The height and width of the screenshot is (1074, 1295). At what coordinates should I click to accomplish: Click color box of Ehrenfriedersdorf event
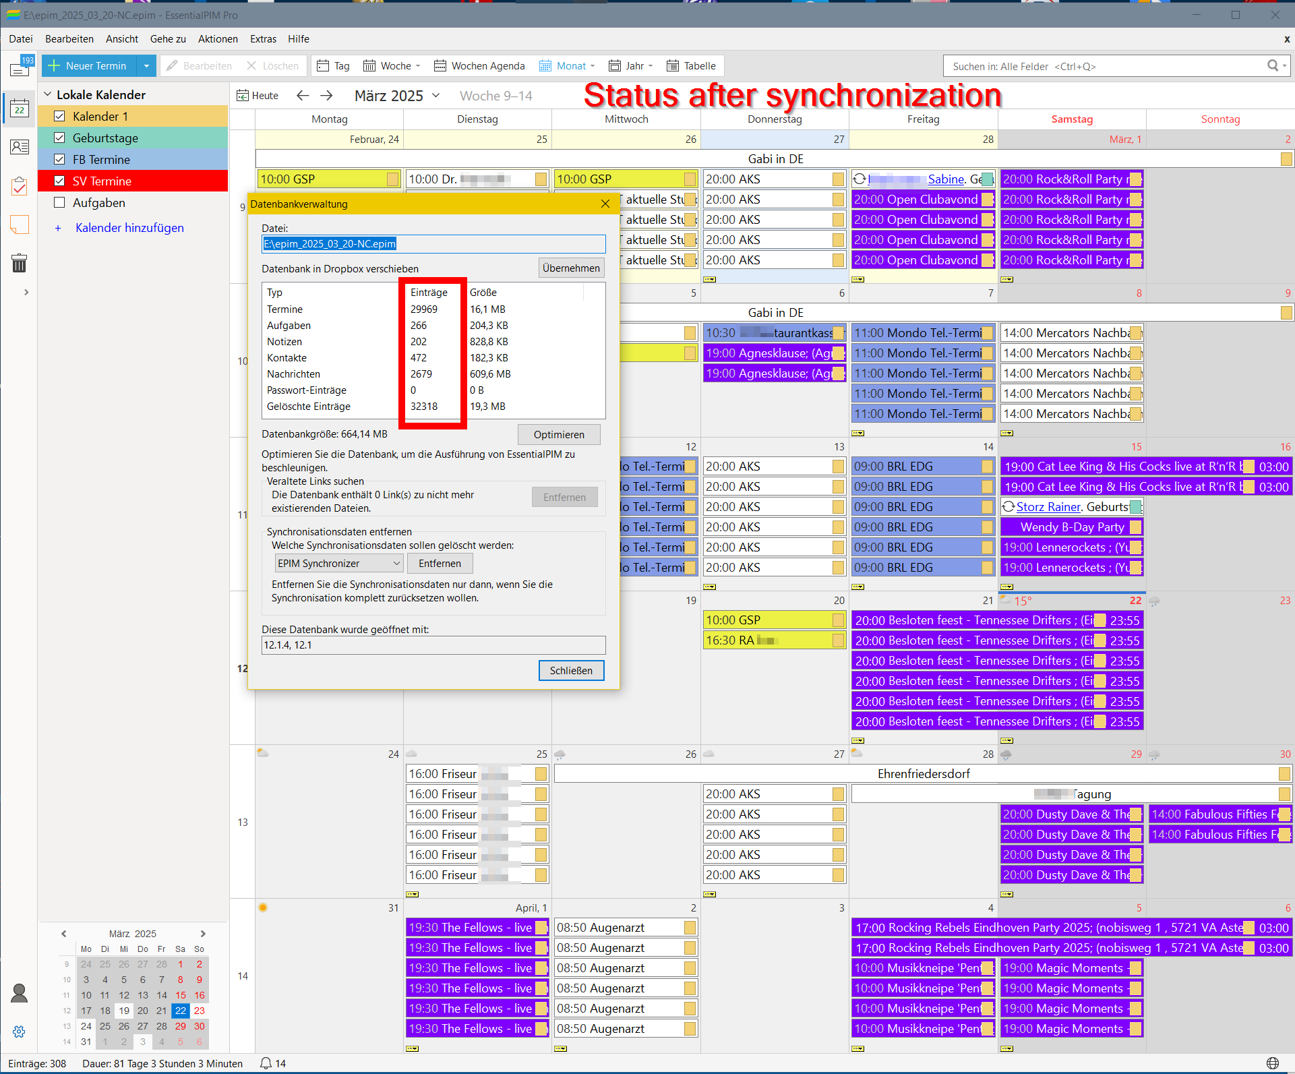point(1284,774)
